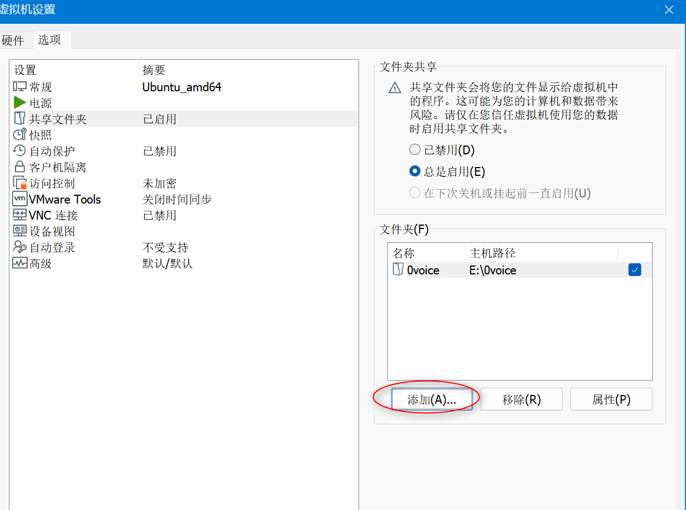
Task: Switch to the 硬件 tab
Action: [x=13, y=40]
